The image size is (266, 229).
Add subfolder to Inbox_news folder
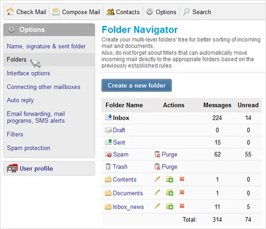pyautogui.click(x=170, y=206)
